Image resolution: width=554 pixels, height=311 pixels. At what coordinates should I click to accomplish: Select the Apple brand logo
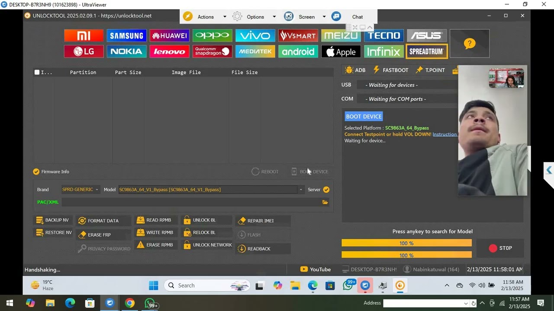tap(341, 51)
